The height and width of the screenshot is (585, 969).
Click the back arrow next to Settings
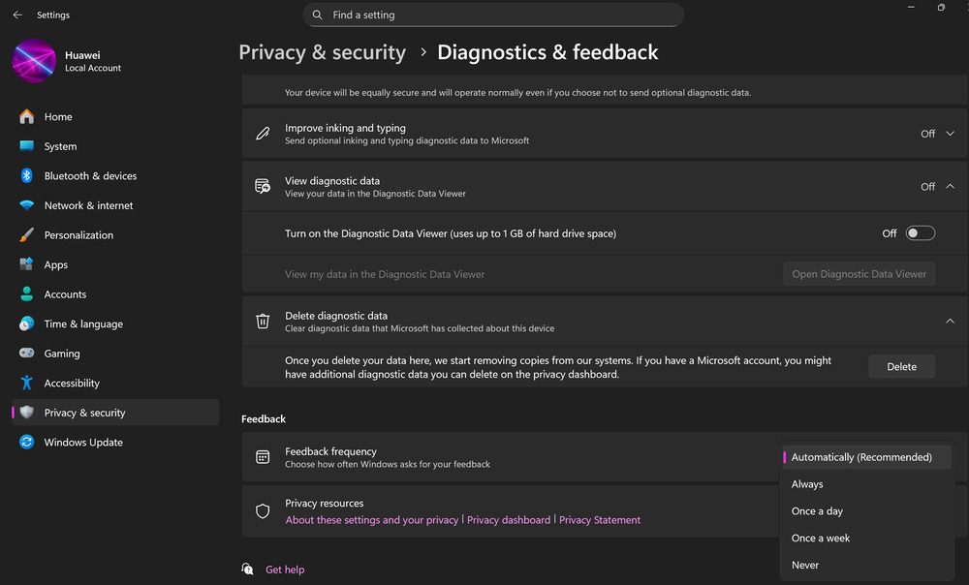coord(17,15)
